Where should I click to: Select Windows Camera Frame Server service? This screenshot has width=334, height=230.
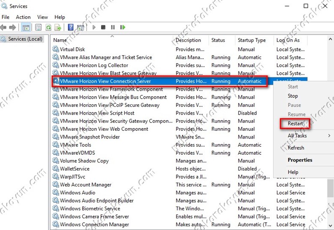click(x=94, y=216)
